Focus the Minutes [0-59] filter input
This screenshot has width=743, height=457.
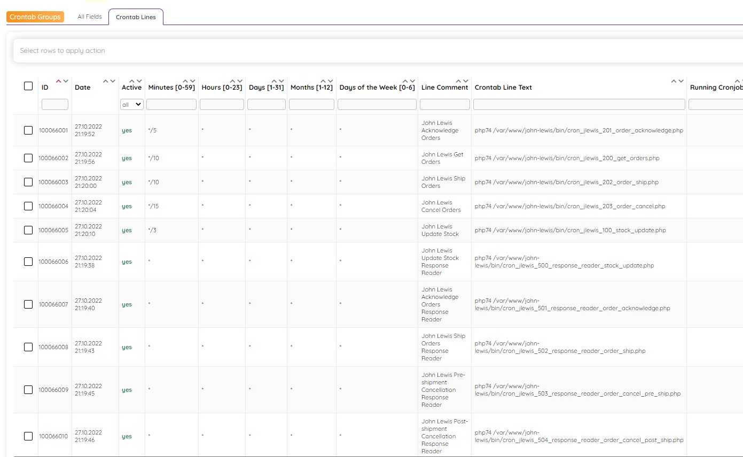tap(171, 105)
